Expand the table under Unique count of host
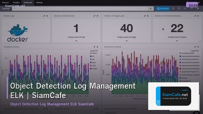 (x=76, y=41)
